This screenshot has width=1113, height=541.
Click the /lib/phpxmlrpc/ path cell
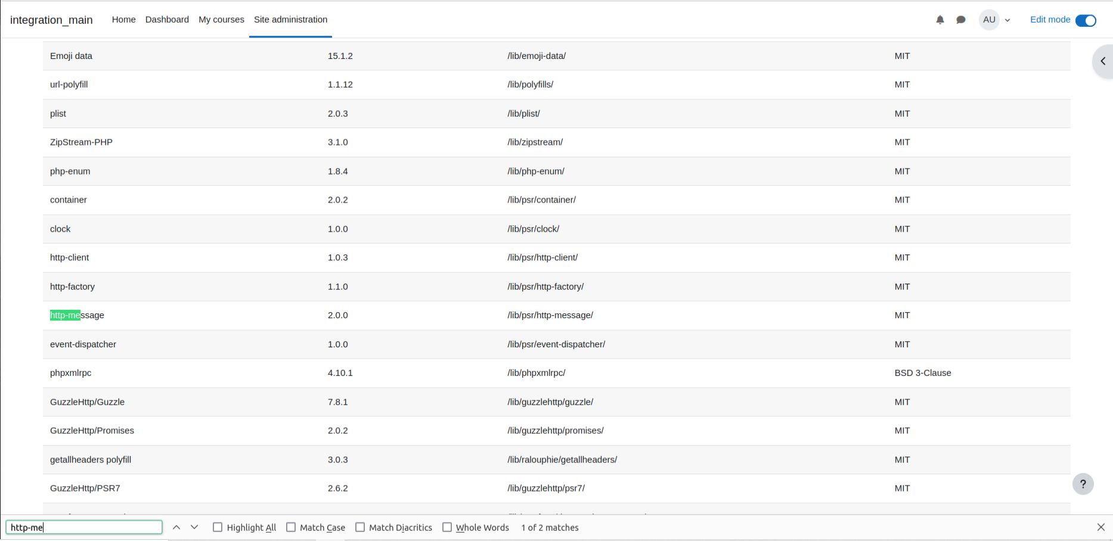537,374
